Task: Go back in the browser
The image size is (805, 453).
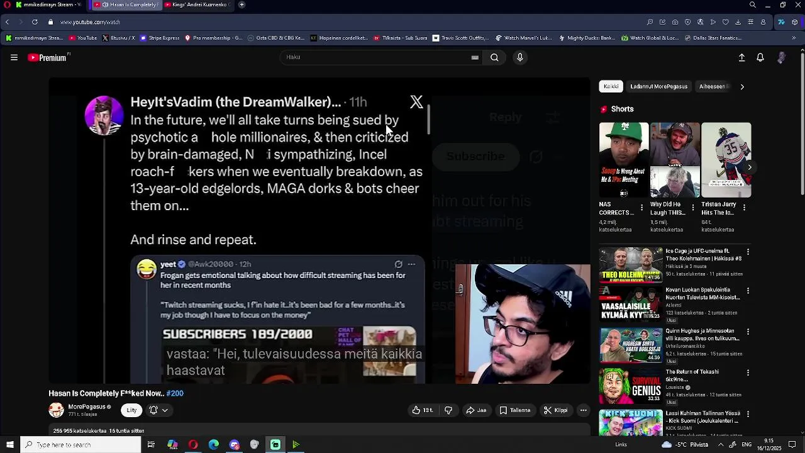Action: tap(7, 22)
